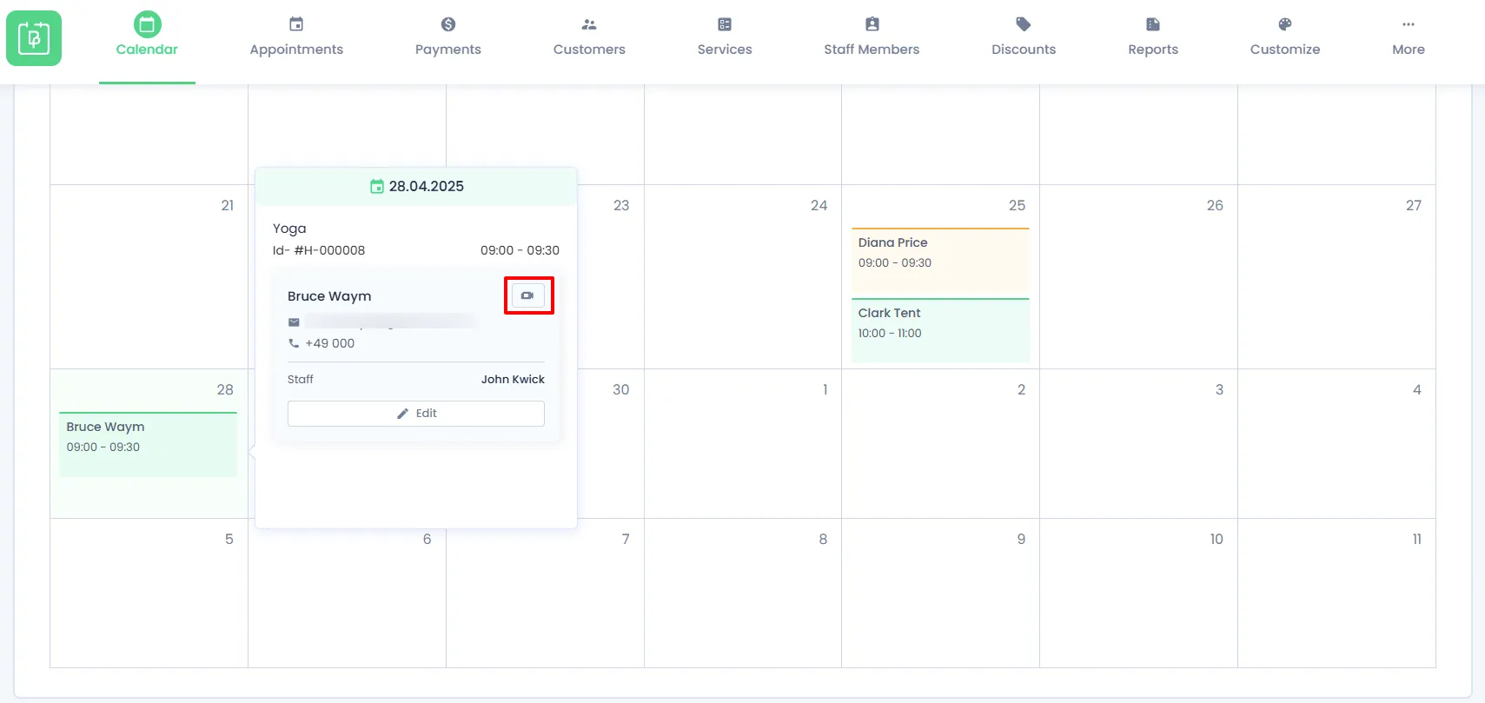Click staff name John Kwick

tap(513, 380)
